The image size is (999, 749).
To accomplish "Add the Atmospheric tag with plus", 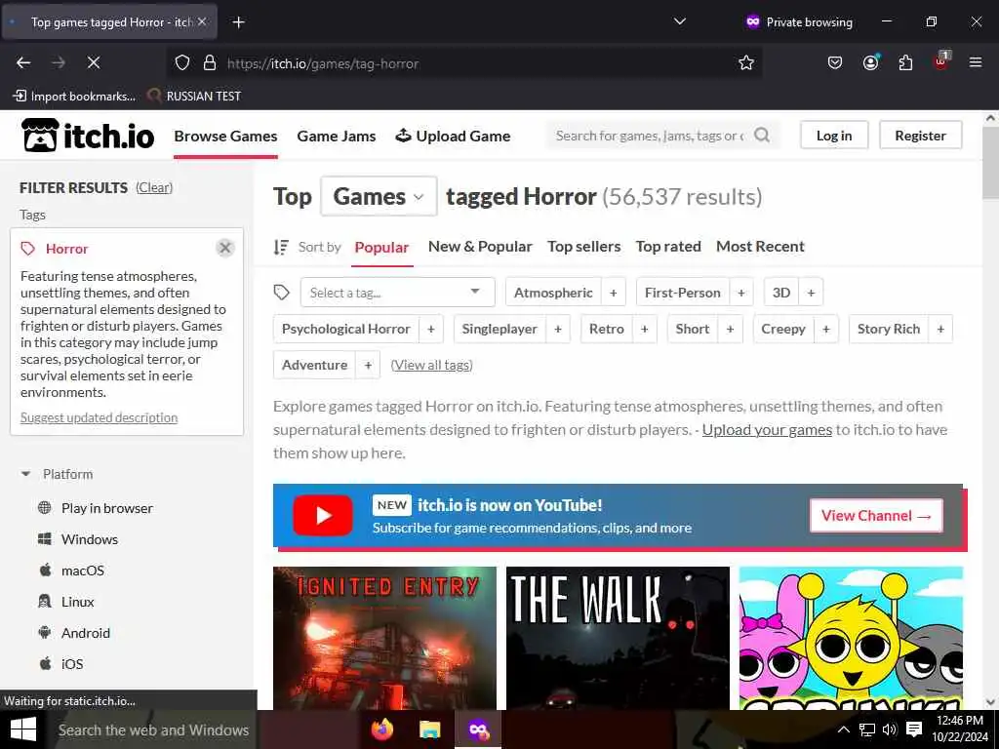I will coord(614,293).
